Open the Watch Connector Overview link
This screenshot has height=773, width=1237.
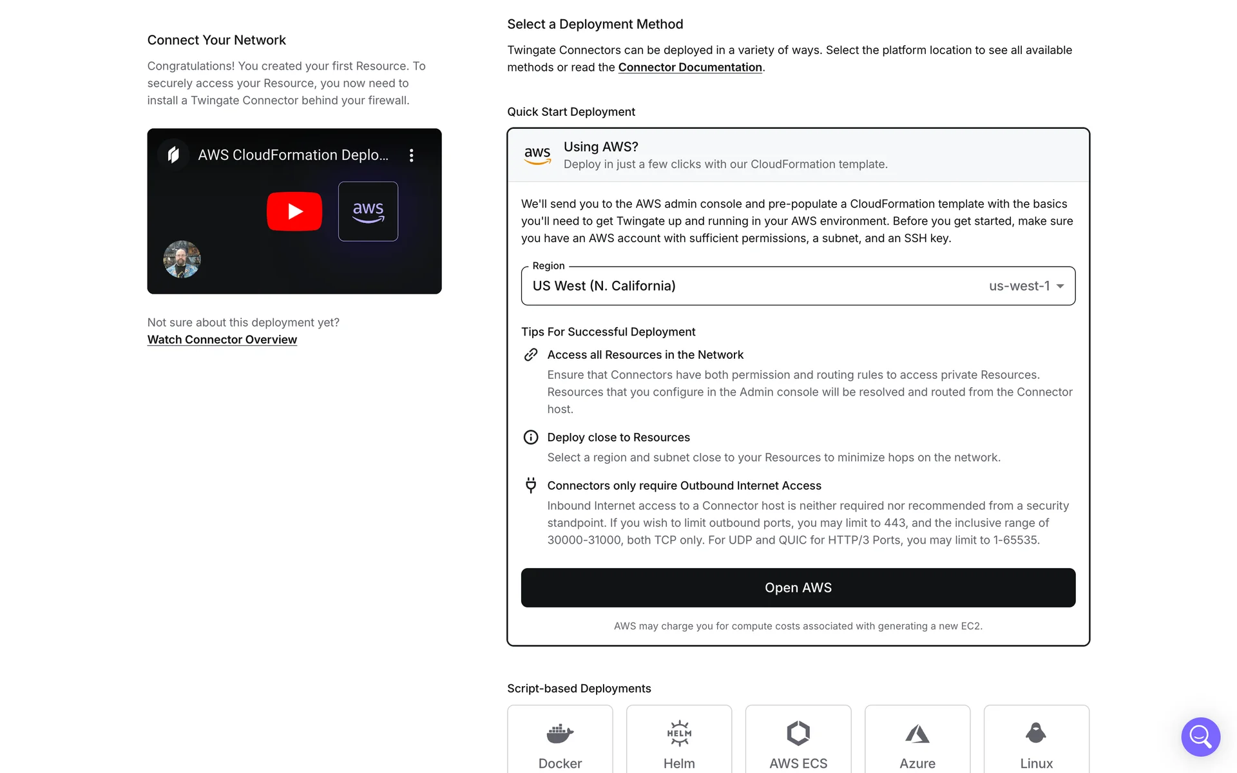coord(222,339)
